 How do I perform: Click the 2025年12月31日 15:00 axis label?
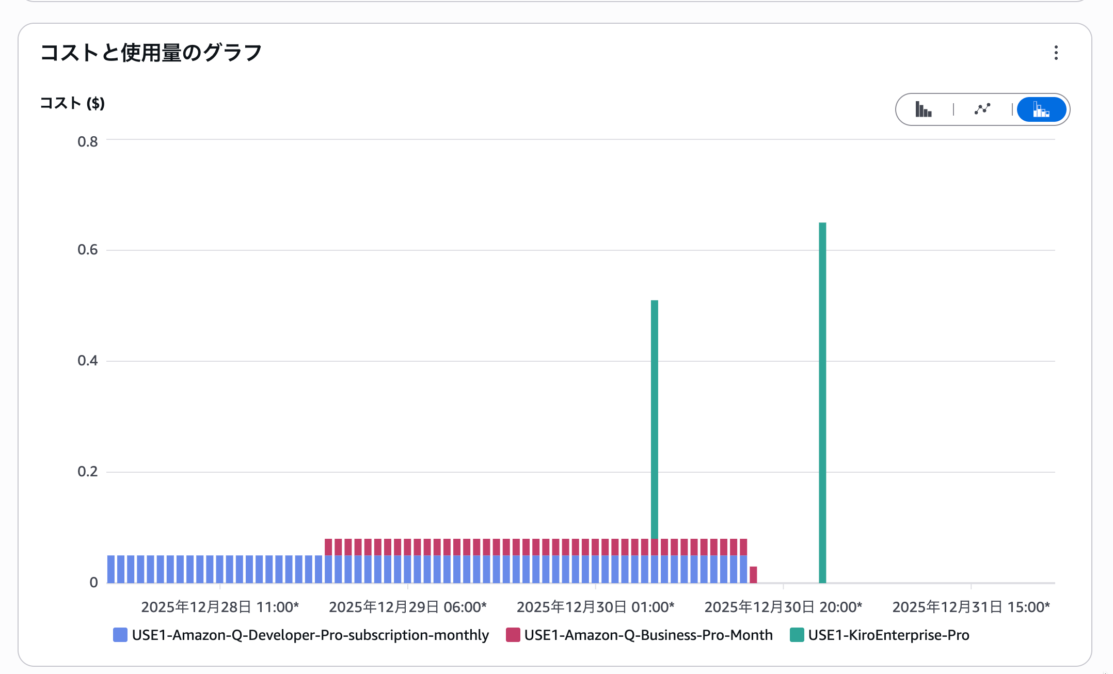tap(971, 607)
